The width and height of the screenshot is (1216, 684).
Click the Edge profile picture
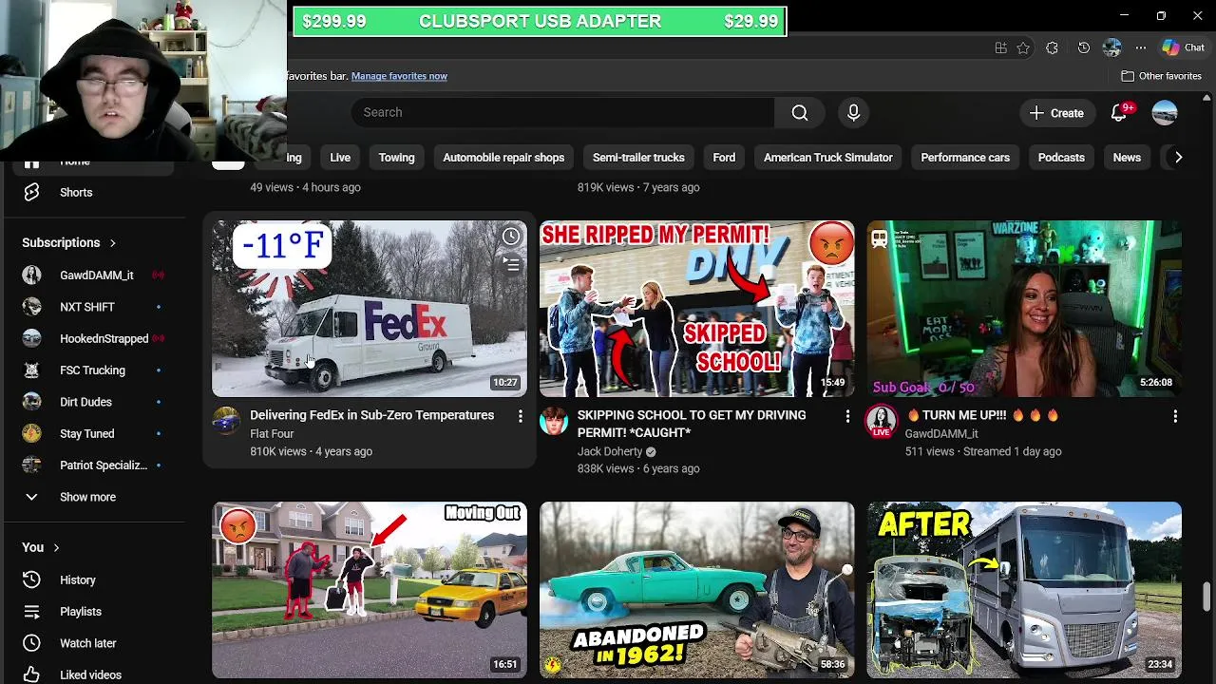tap(1111, 47)
